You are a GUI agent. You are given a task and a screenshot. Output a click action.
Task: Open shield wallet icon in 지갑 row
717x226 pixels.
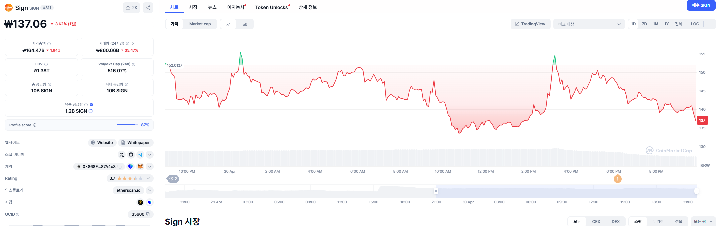pyautogui.click(x=150, y=202)
